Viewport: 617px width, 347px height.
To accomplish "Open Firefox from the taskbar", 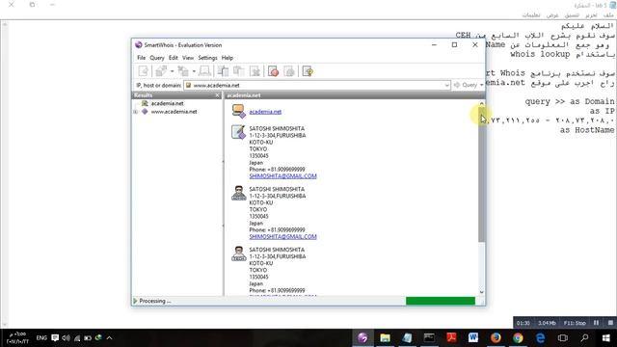I will 496,337.
